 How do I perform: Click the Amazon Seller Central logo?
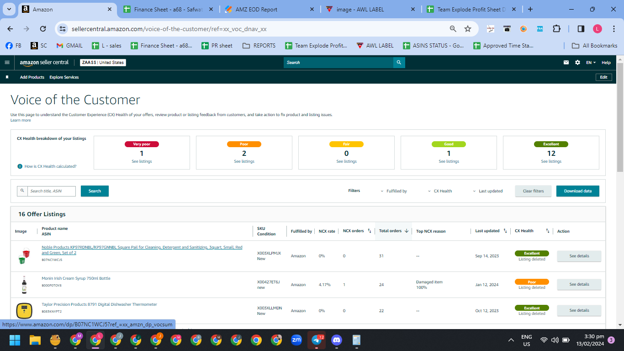coord(44,63)
